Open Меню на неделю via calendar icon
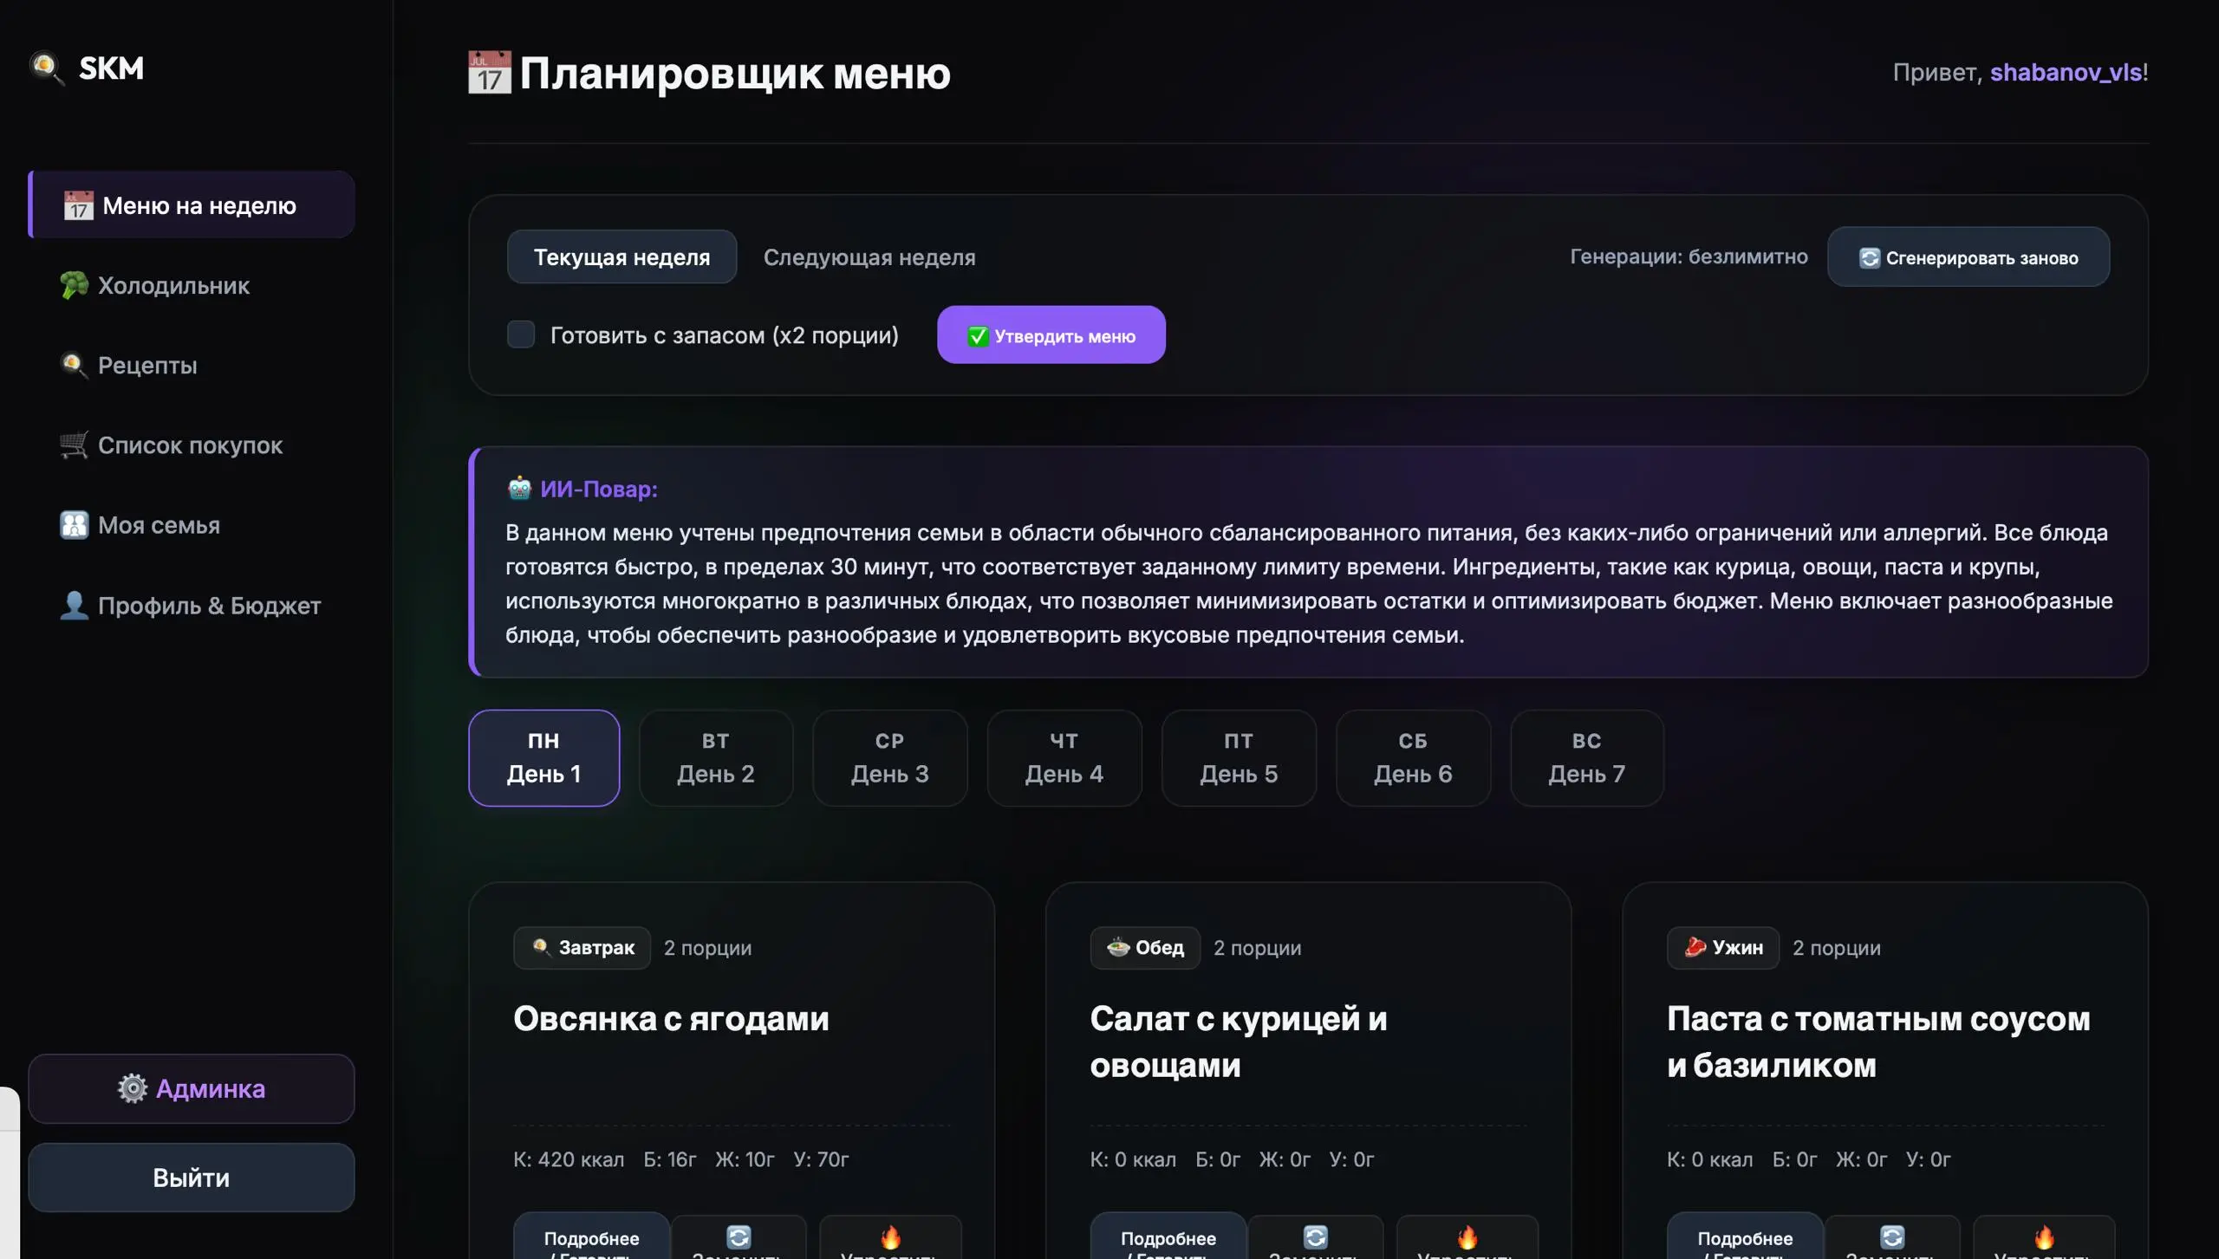Screen dimensions: 2219x1259 (78, 205)
